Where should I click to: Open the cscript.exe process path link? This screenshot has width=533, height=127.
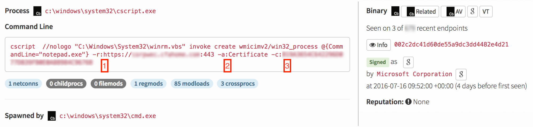tap(100, 11)
